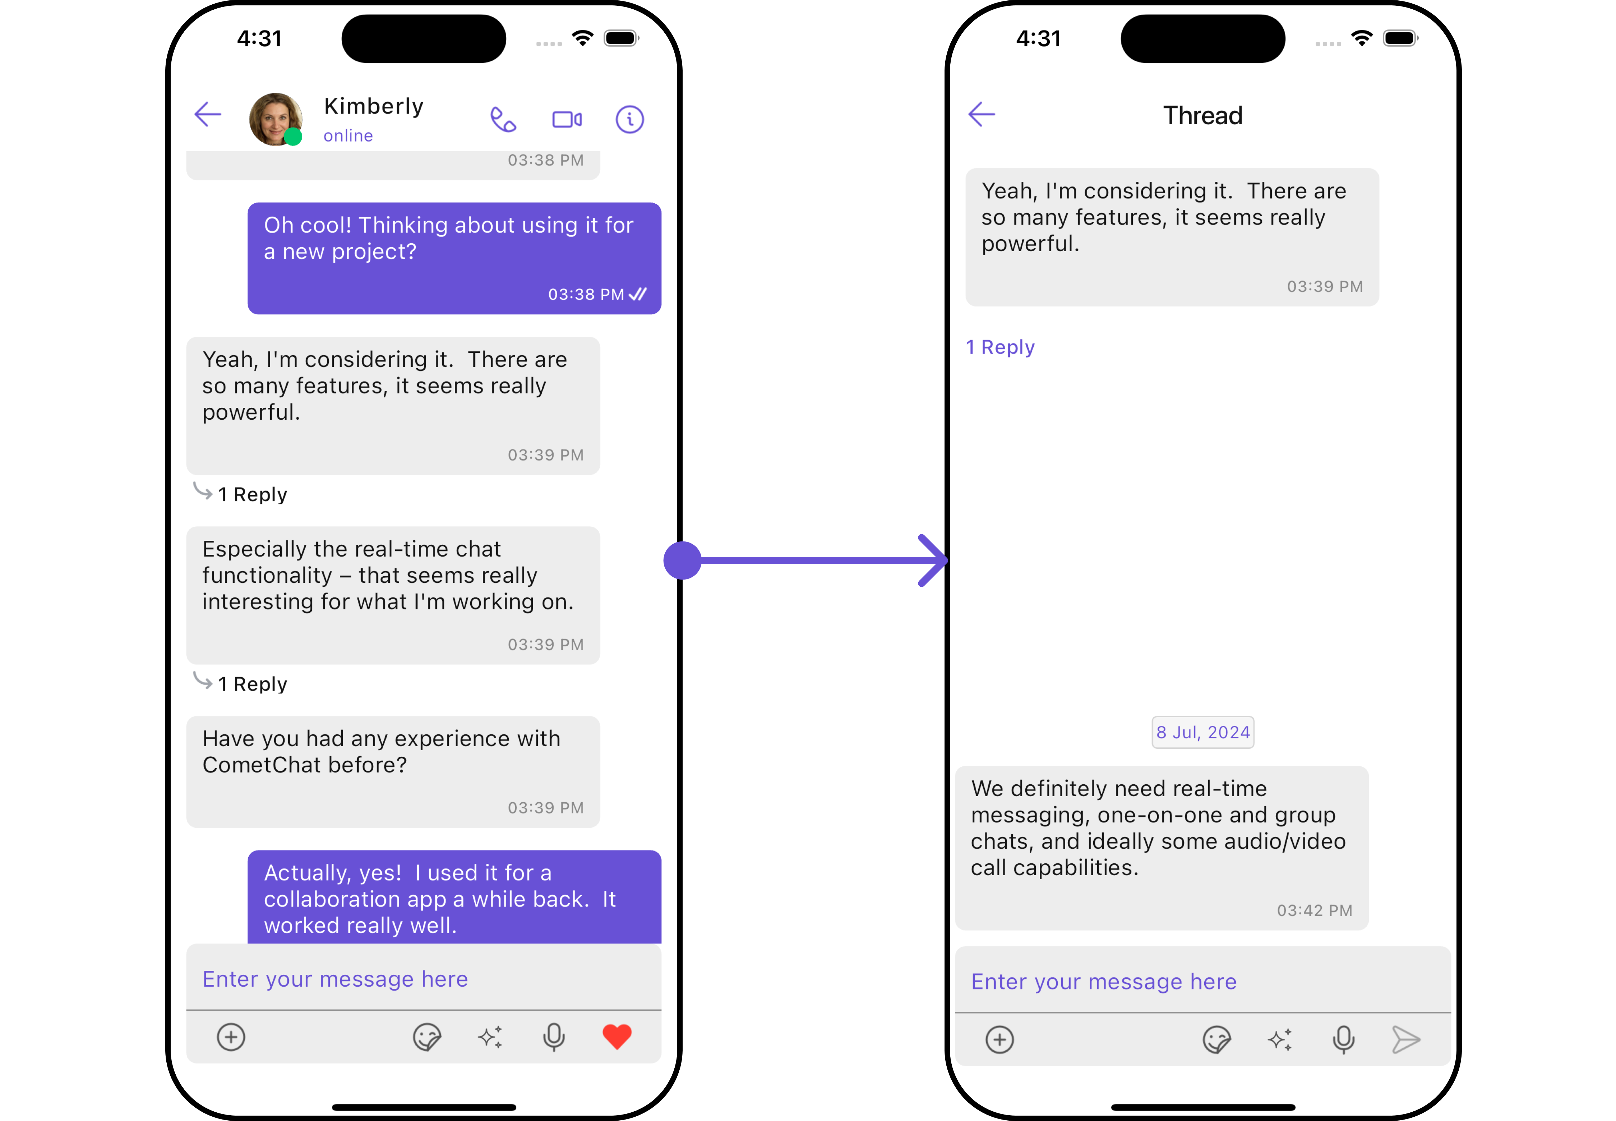Start a video call with Kimberly
Image resolution: width=1616 pixels, height=1121 pixels.
click(x=567, y=119)
